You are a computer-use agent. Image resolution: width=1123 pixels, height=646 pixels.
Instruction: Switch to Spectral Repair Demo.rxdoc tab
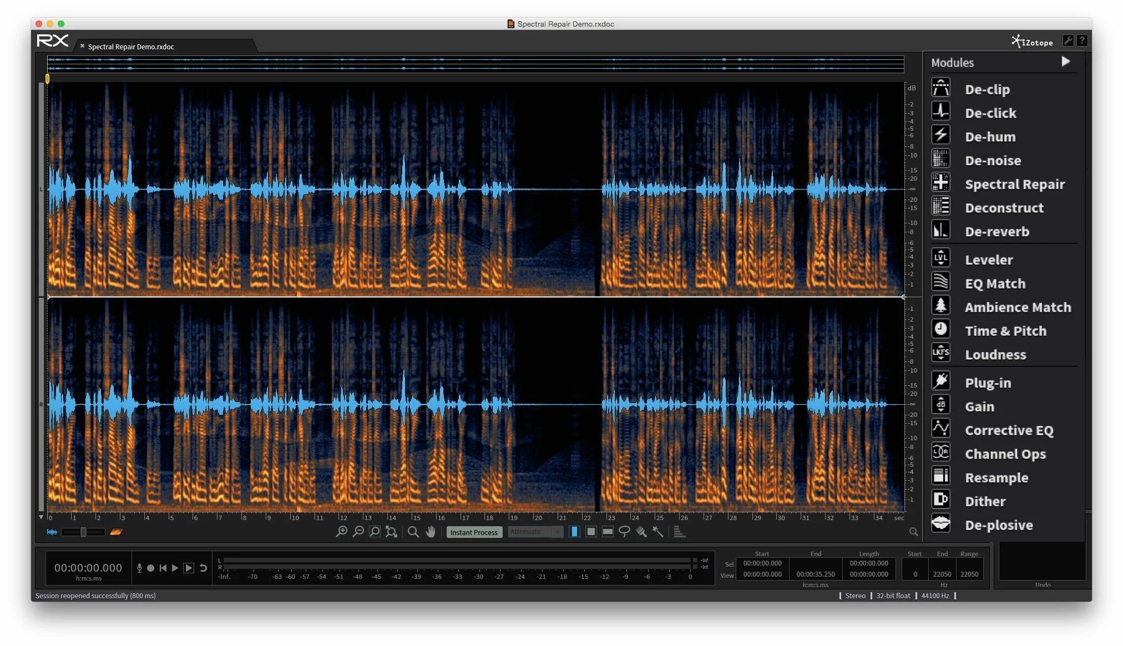[x=131, y=47]
